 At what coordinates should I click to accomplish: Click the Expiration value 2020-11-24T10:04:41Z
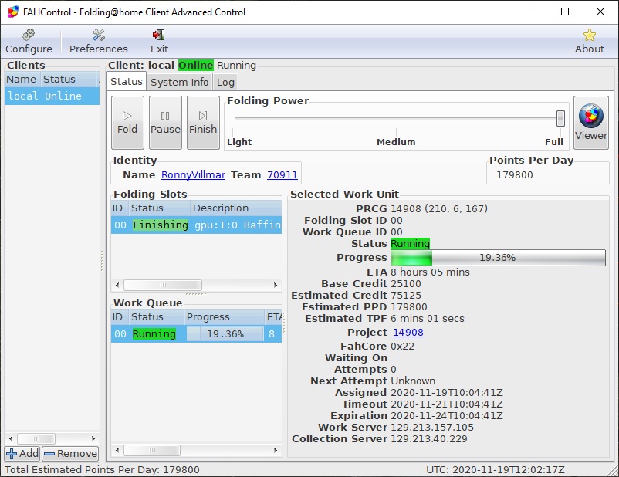[447, 416]
